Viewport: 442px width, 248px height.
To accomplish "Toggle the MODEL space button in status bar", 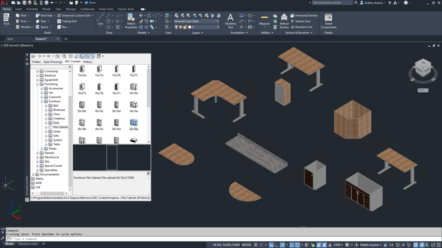I will [247, 245].
